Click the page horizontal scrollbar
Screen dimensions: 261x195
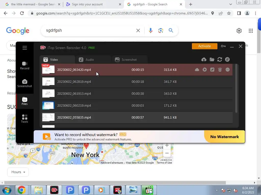pyautogui.click(x=115, y=183)
